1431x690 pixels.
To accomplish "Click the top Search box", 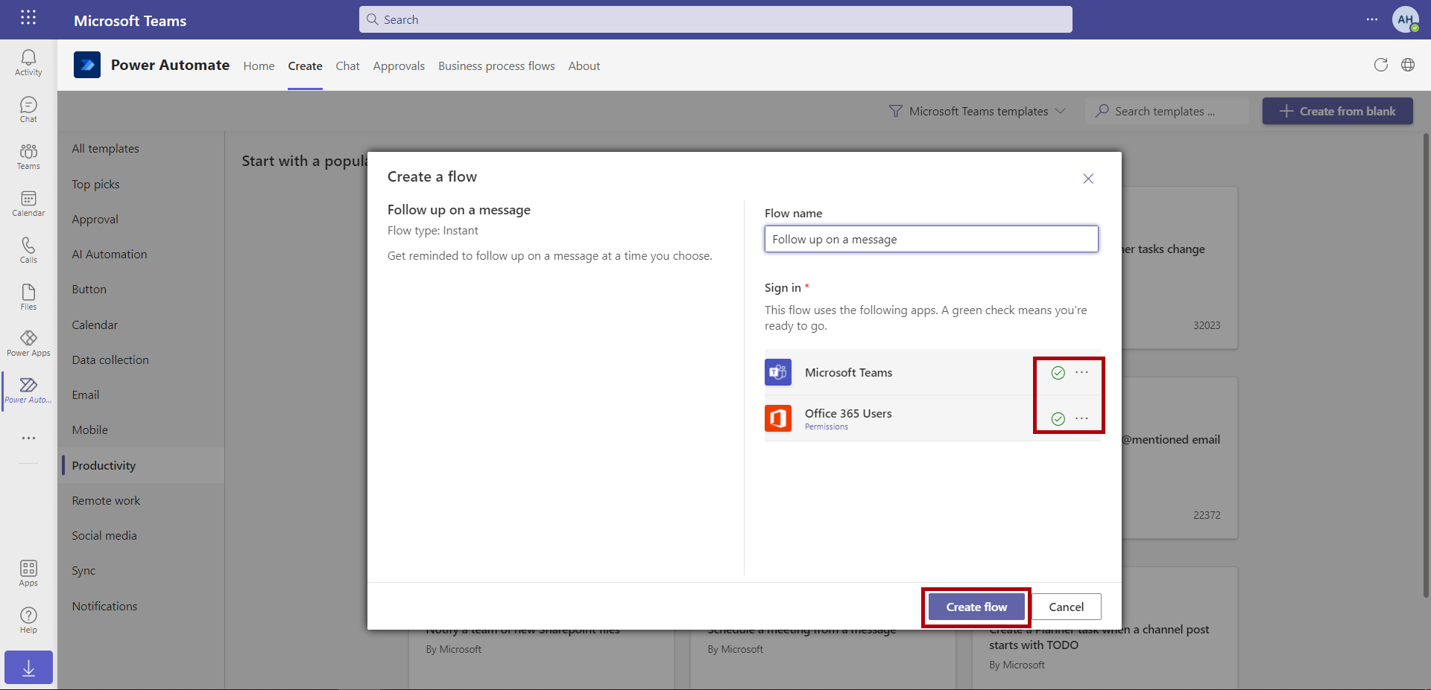I will point(715,19).
